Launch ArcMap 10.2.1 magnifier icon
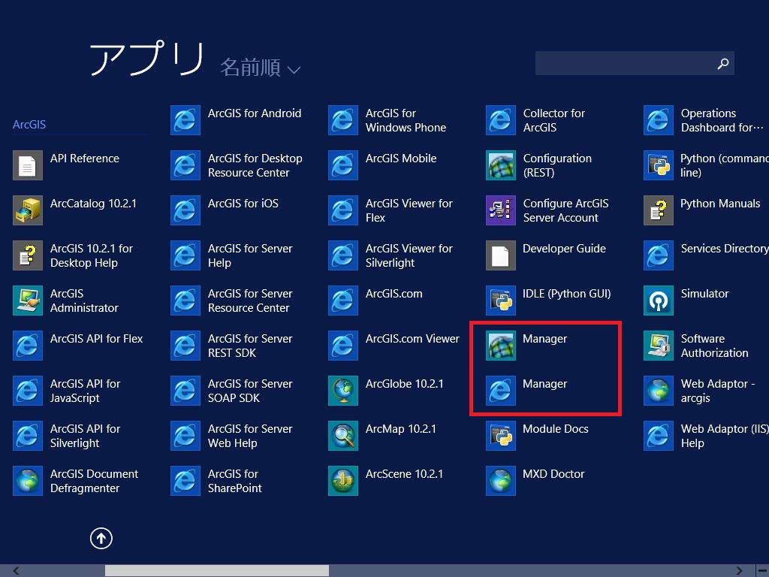The image size is (769, 577). pos(342,436)
